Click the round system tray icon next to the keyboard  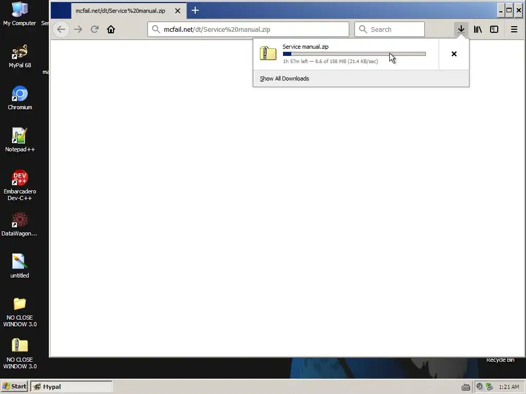(480, 387)
